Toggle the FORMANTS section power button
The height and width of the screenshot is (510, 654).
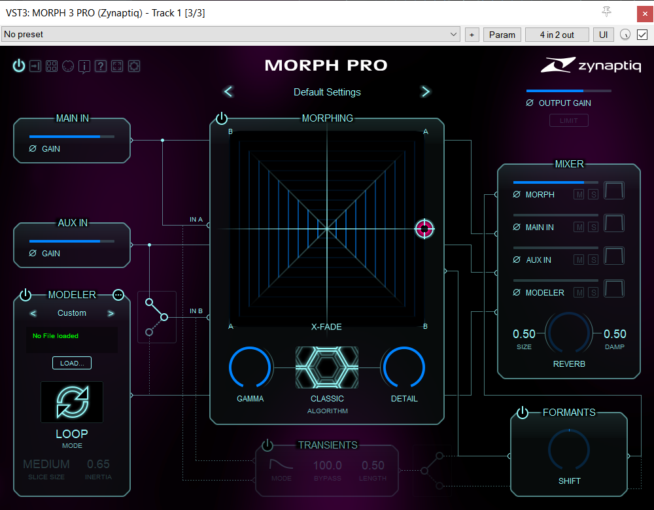(x=522, y=413)
